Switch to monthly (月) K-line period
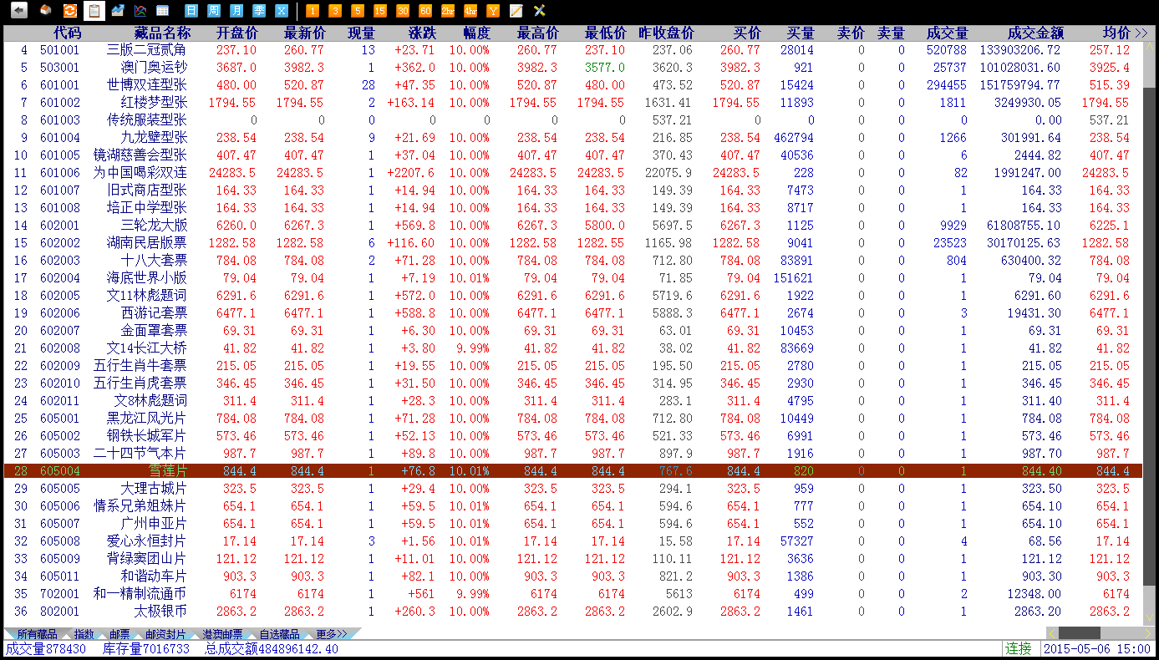 (236, 11)
